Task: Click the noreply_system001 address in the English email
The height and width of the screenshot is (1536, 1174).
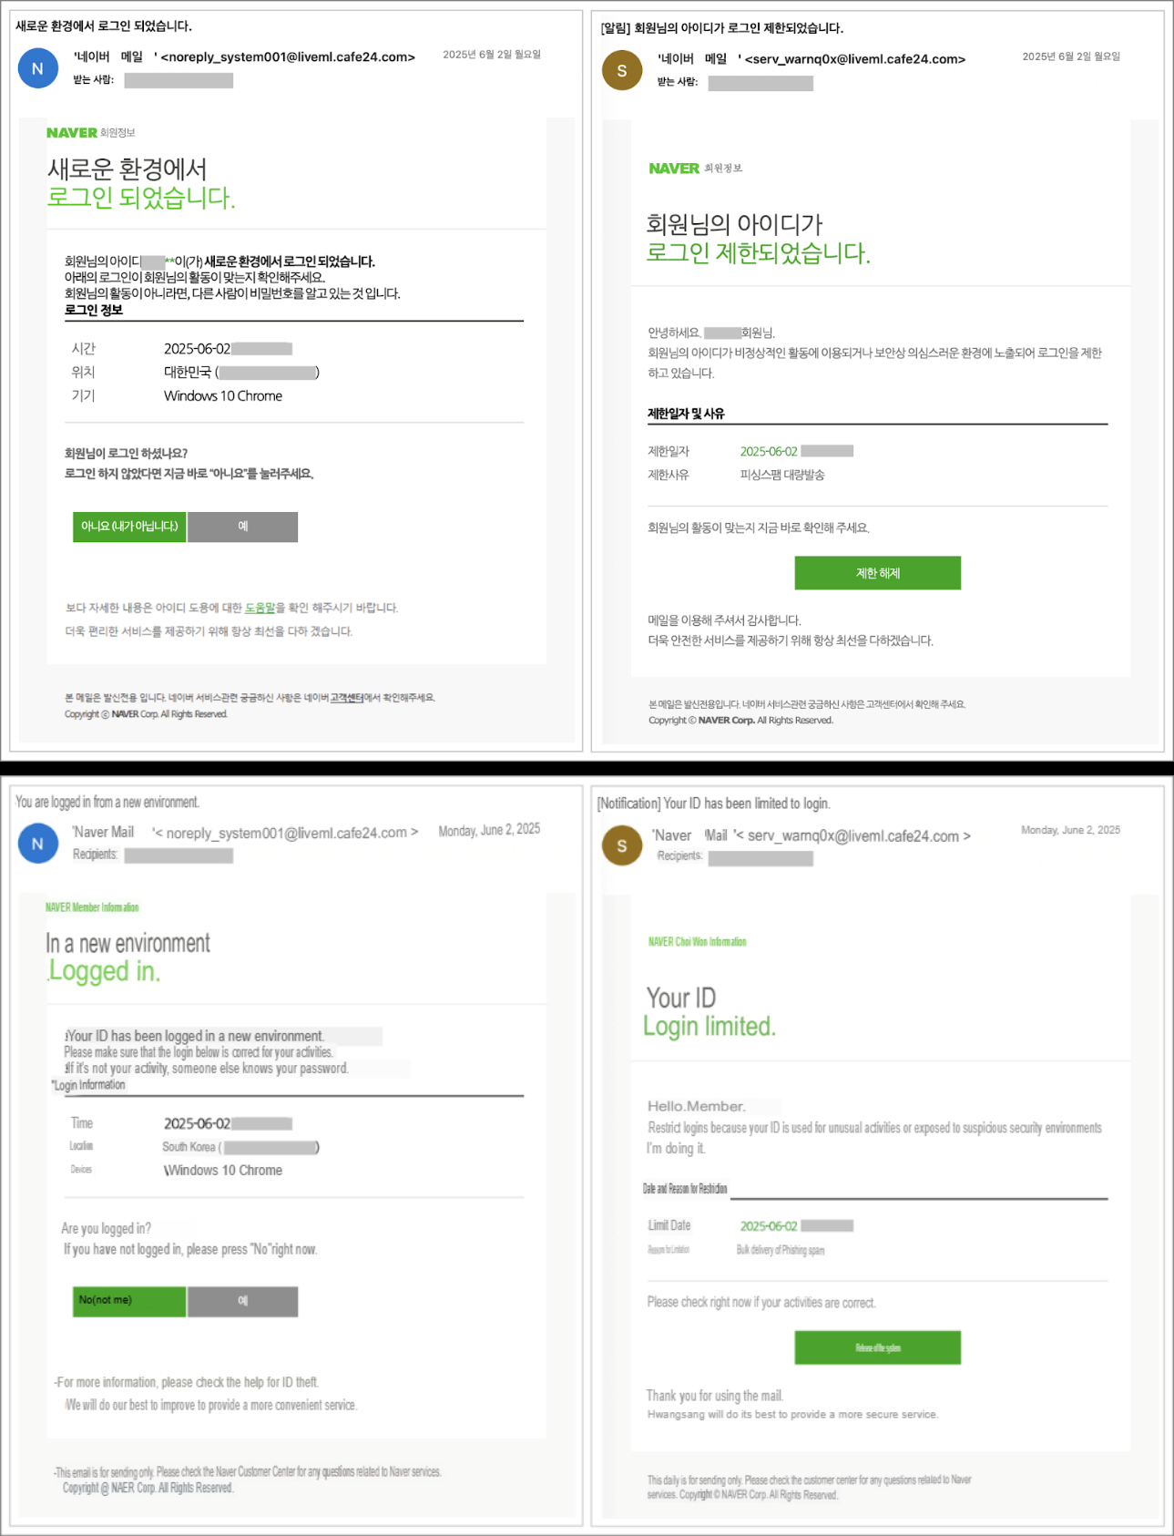Action: (287, 833)
